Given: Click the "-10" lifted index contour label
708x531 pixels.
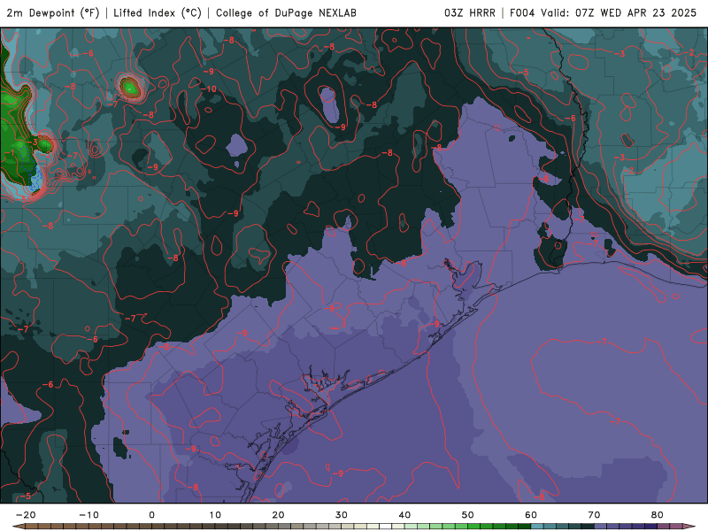Looking at the screenshot, I should point(209,89).
